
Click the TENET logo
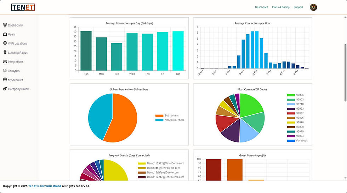[23, 7]
